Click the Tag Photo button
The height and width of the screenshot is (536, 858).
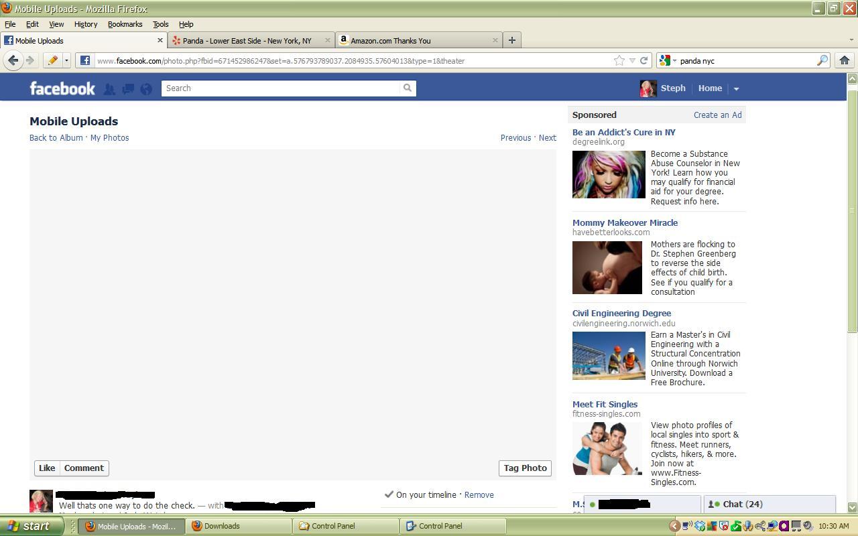(x=526, y=468)
